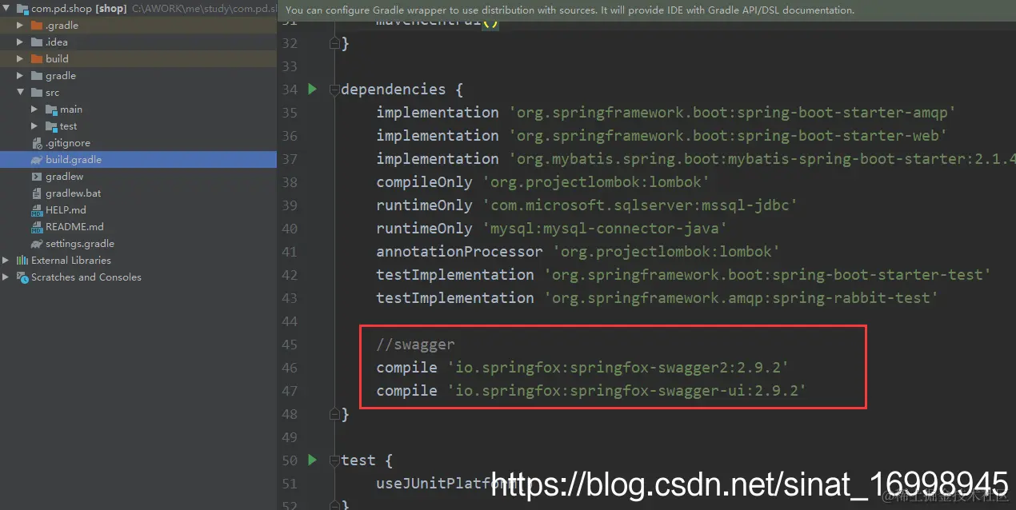Screen dimensions: 1016x510
Task: Expand the .idea folder
Action: point(20,42)
